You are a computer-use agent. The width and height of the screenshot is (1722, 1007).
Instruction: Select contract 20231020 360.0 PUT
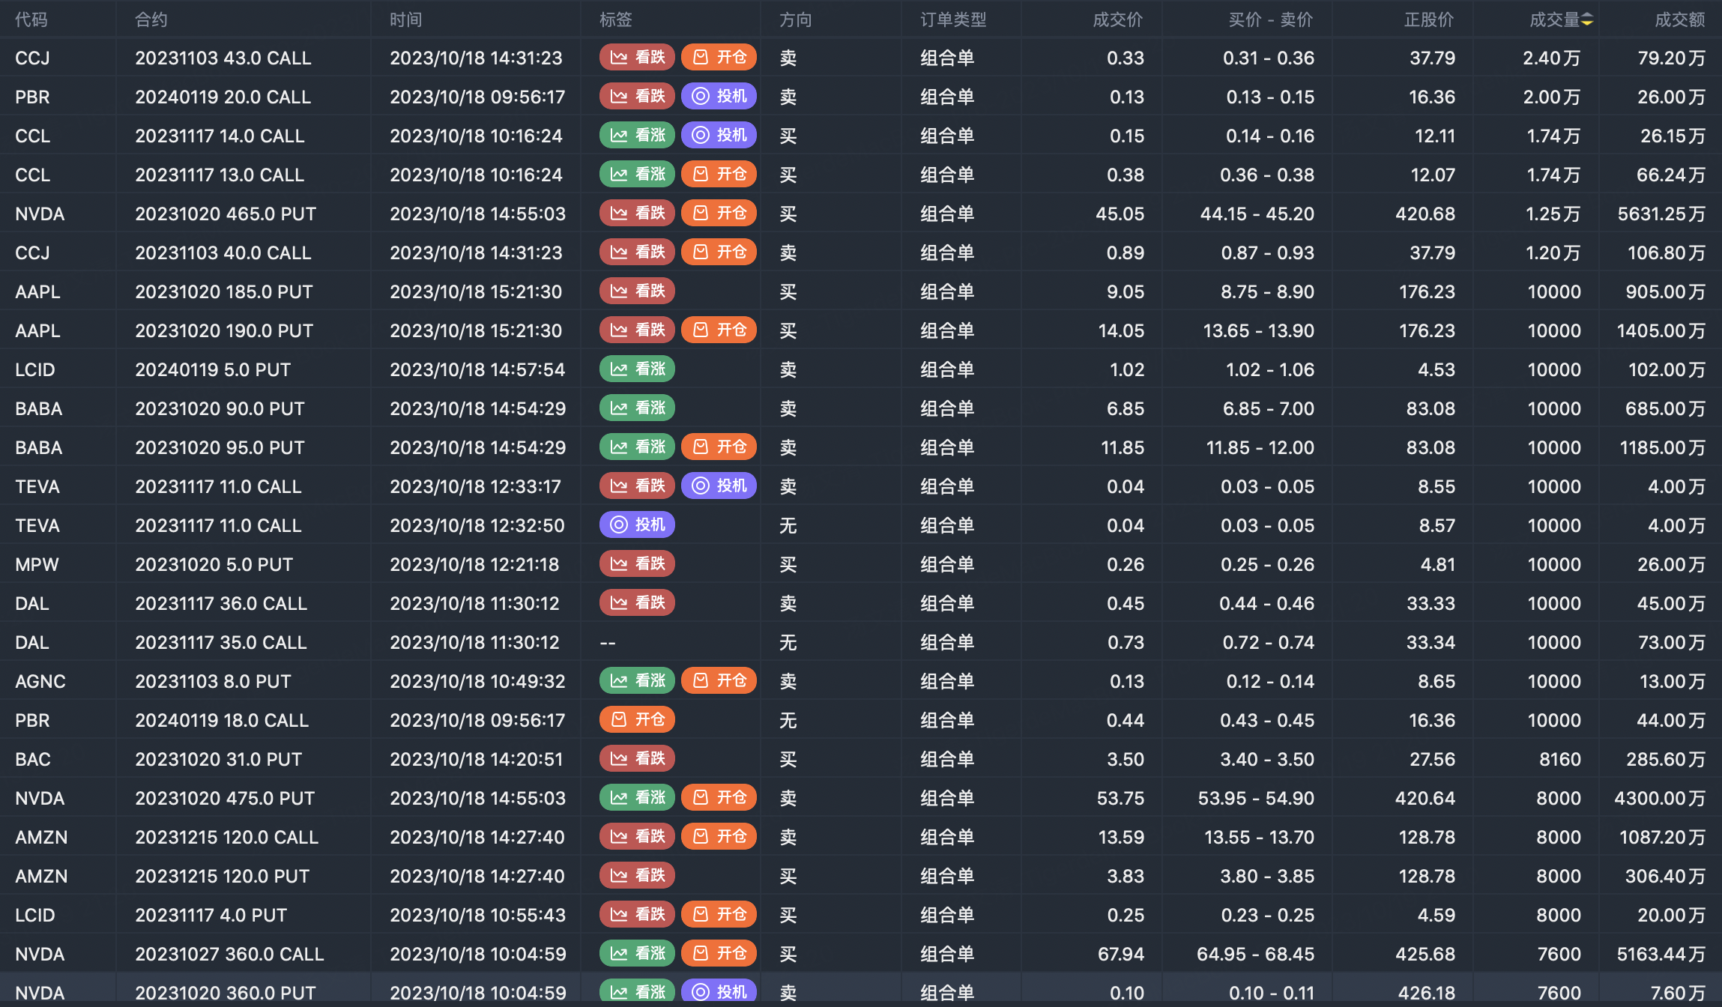(226, 993)
